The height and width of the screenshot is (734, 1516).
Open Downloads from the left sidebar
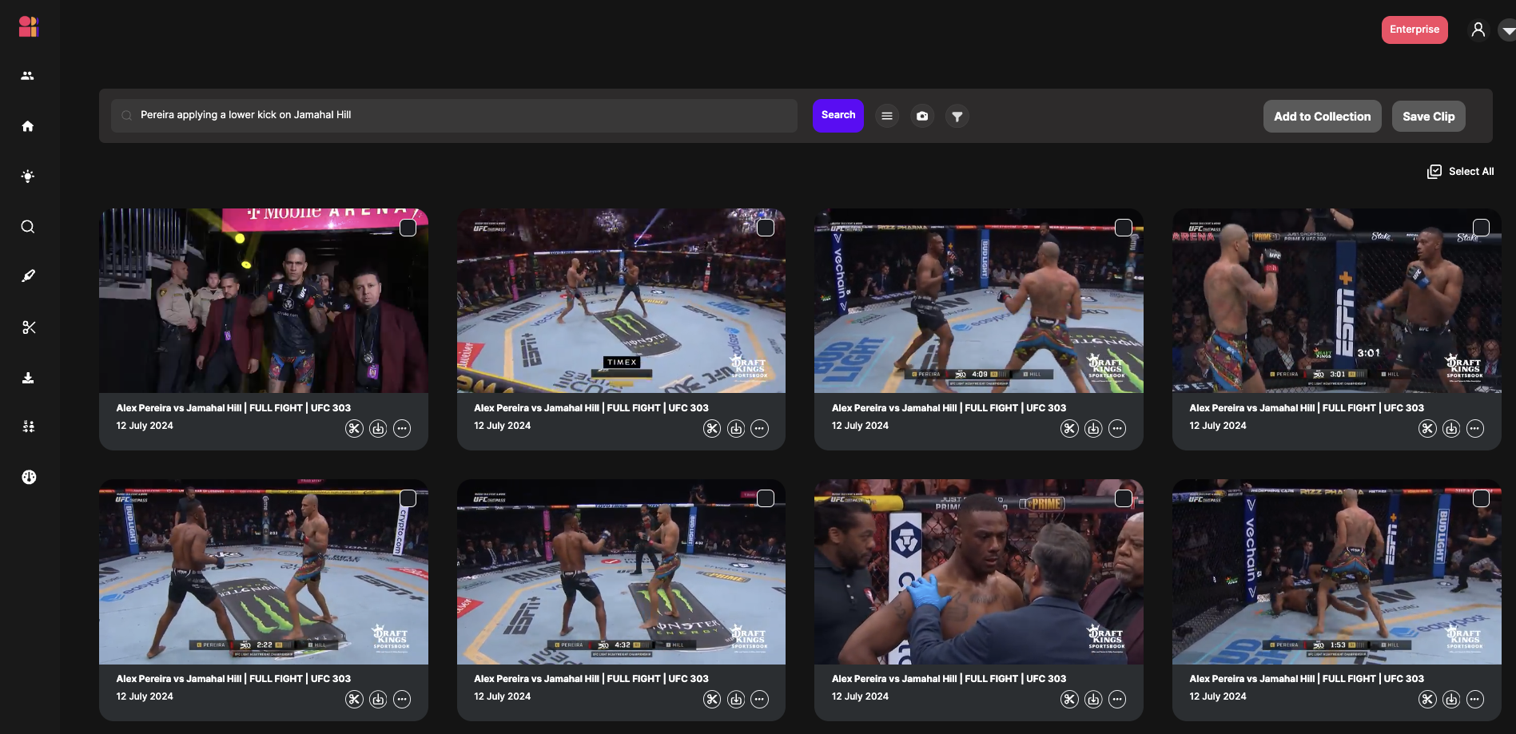click(x=28, y=377)
